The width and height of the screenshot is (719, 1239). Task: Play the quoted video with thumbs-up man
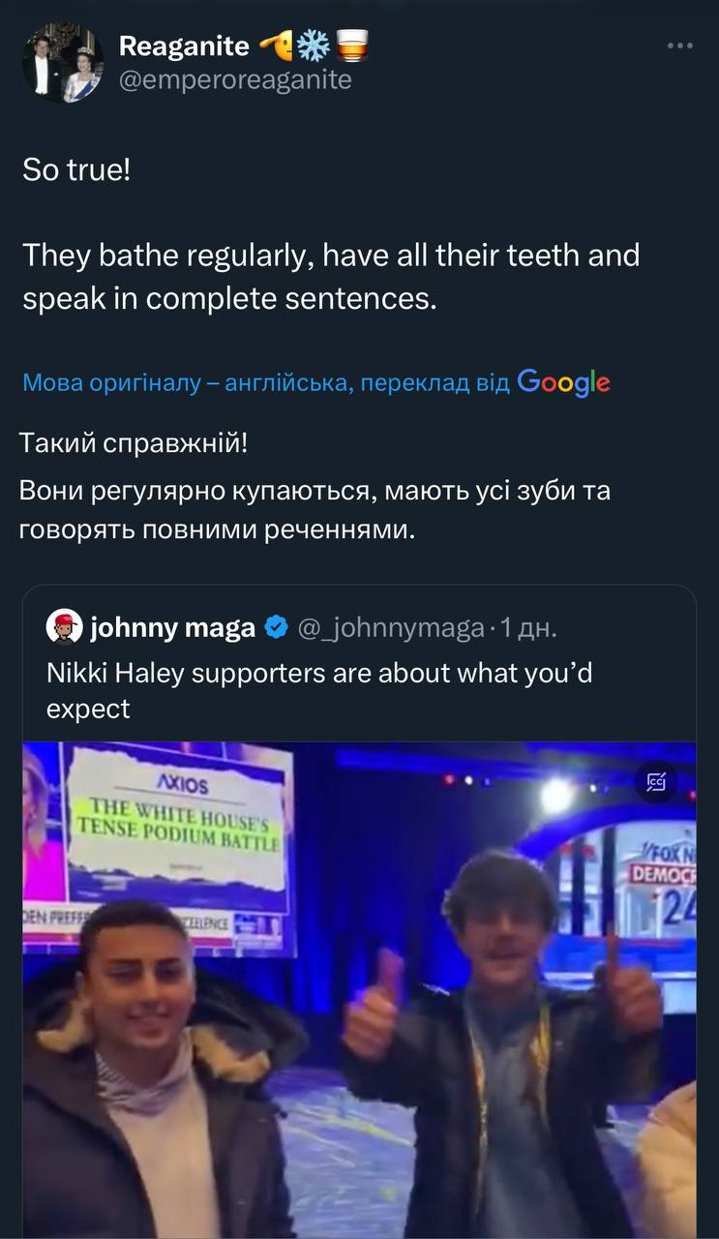[359, 987]
